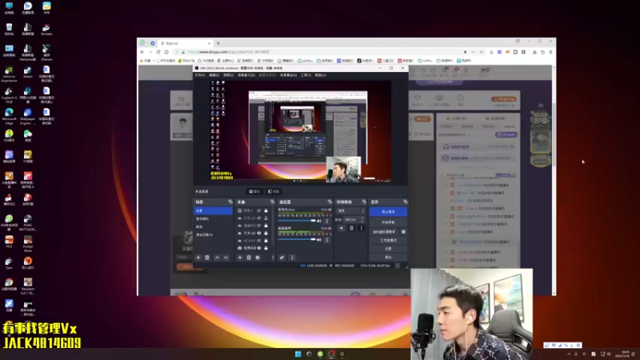Click the browser back arrow
Viewport: 640px width, 360px height.
tap(142, 52)
